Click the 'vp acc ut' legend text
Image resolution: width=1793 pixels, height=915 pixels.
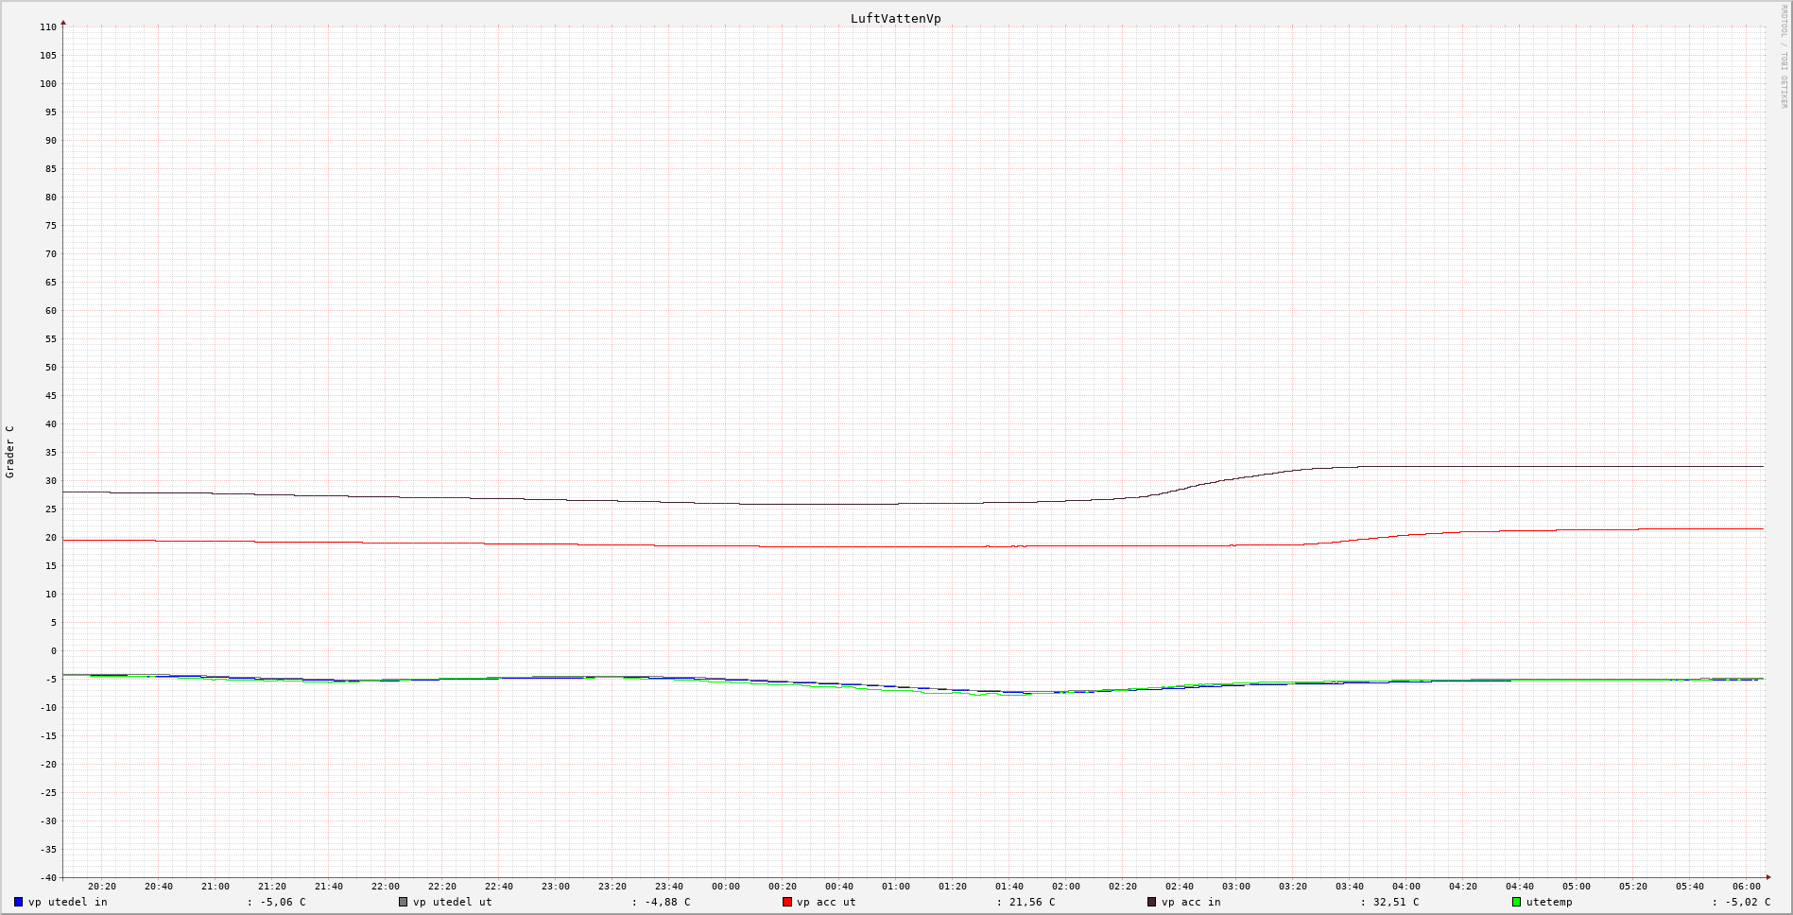pos(826,902)
